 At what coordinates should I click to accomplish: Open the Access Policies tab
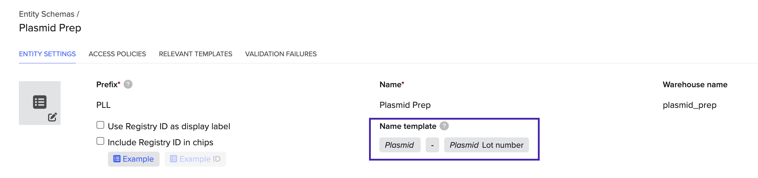pyautogui.click(x=117, y=54)
